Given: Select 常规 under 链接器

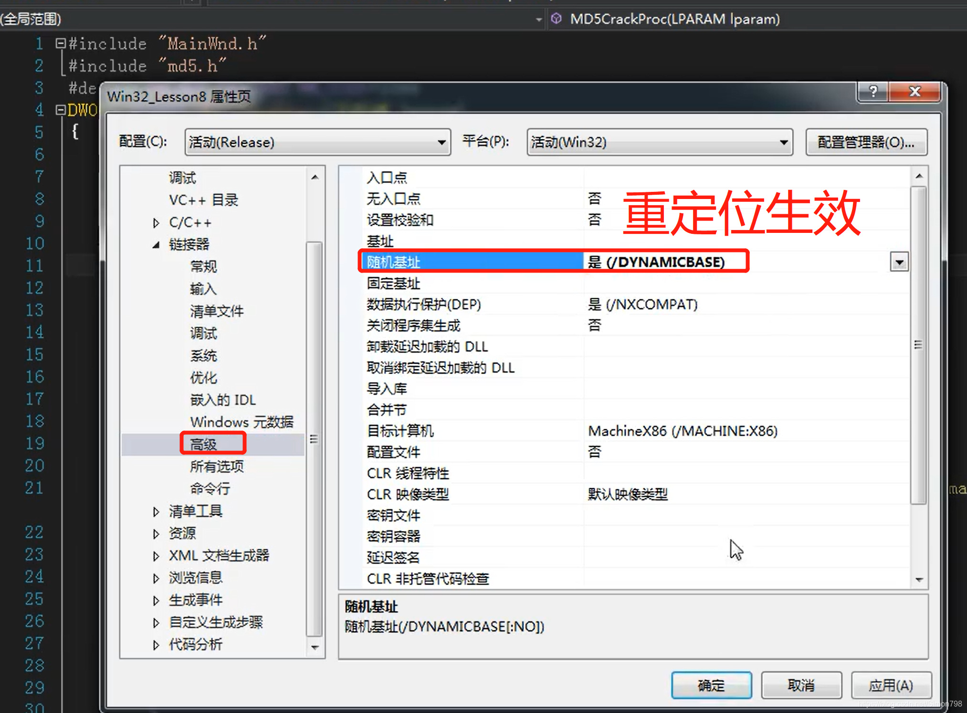Looking at the screenshot, I should click(x=203, y=267).
